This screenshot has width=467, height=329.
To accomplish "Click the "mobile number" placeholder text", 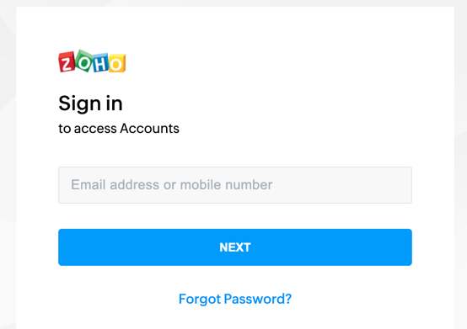I will (226, 185).
